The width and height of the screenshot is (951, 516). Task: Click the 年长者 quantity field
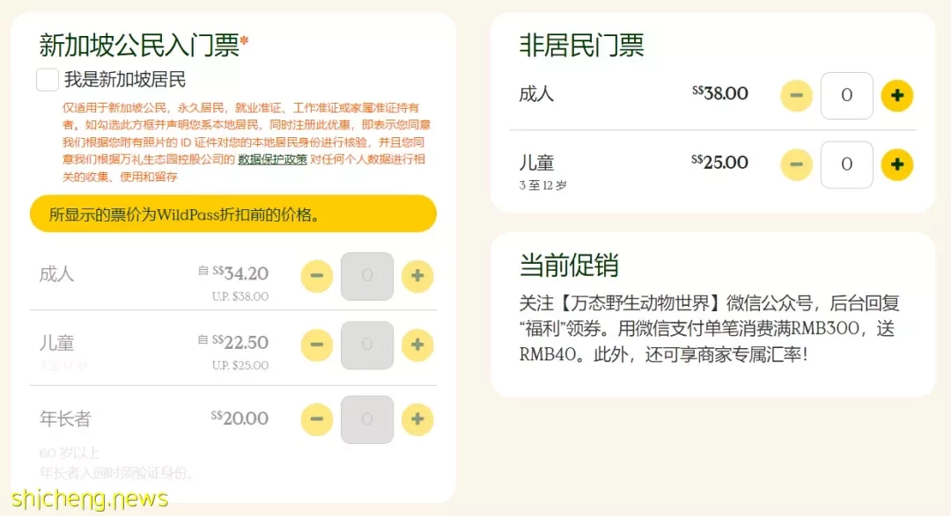[367, 419]
